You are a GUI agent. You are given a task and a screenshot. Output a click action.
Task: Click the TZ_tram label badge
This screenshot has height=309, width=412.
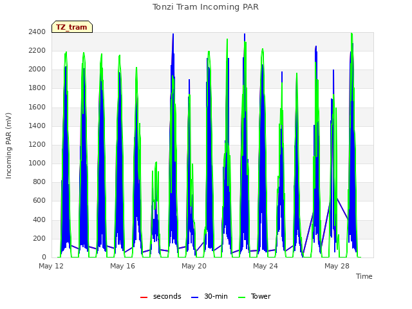click(72, 27)
